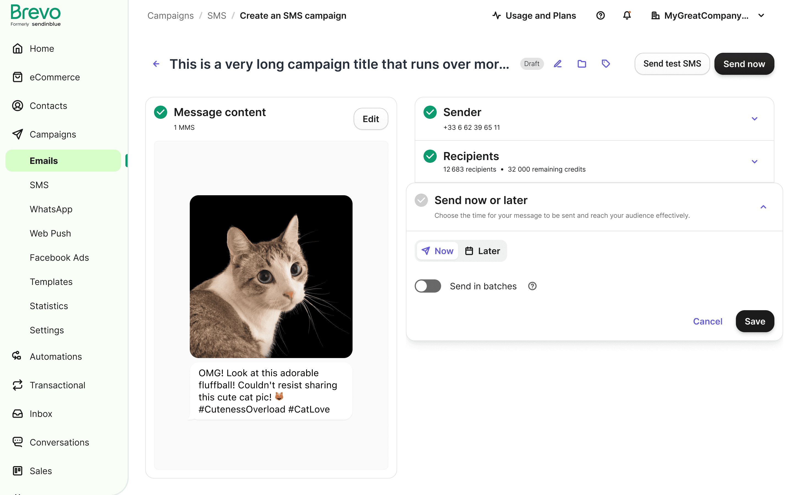The width and height of the screenshot is (792, 495).
Task: Collapse the Send now or later section
Action: coord(763,207)
